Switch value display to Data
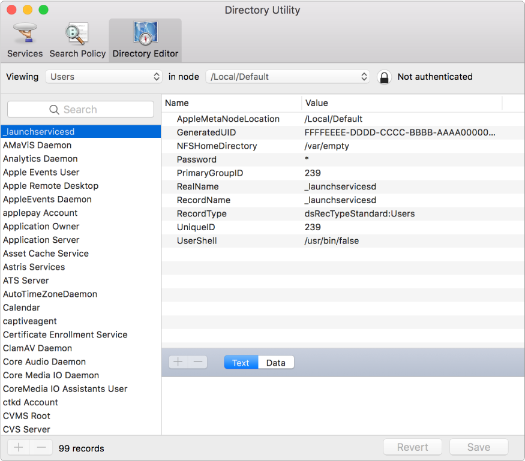Viewport: 525px width, 461px height. click(x=275, y=362)
